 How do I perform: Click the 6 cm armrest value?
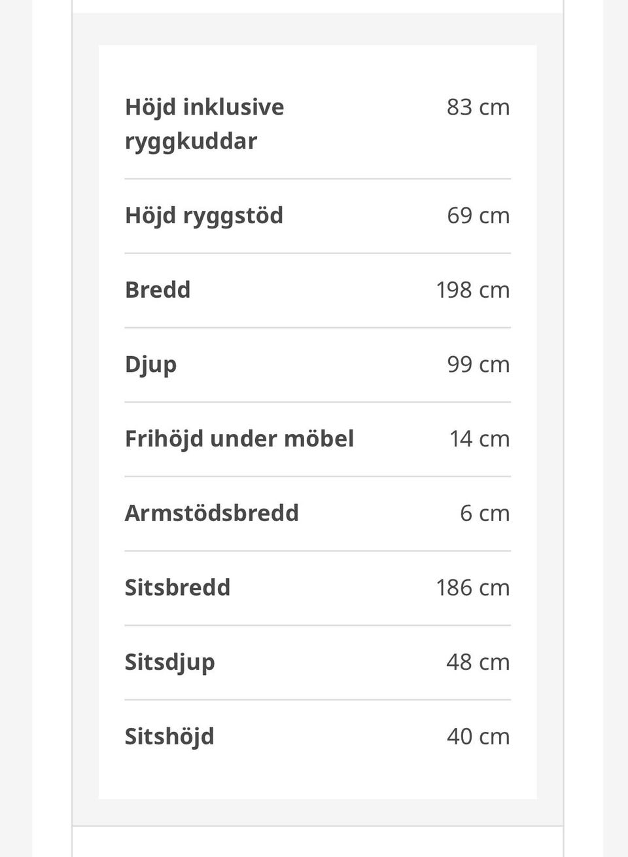(x=485, y=513)
